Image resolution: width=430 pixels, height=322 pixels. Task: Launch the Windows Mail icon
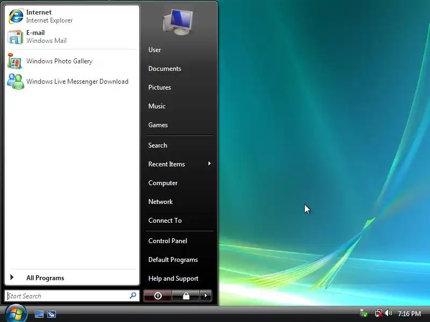(x=16, y=36)
